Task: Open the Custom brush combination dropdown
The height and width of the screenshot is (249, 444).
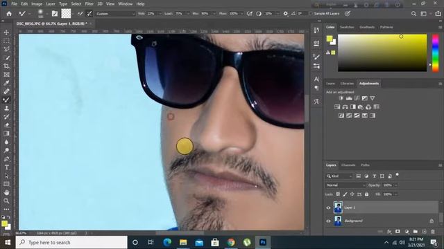Action: click(x=115, y=14)
